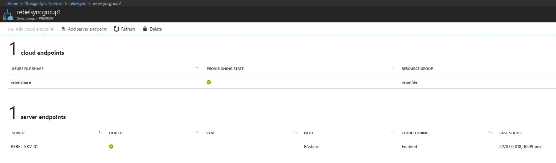Select the rebelshare file share row
The image size is (556, 163).
pyautogui.click(x=282, y=82)
